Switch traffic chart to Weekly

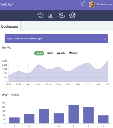click(x=61, y=53)
